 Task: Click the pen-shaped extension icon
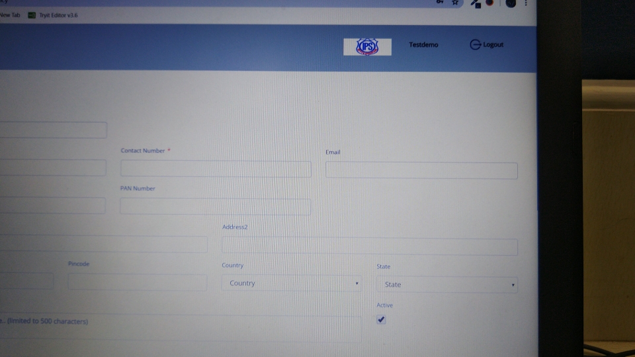475,3
